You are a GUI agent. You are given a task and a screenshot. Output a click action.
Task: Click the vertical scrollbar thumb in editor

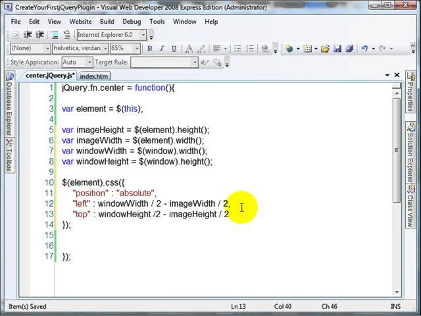(x=397, y=150)
